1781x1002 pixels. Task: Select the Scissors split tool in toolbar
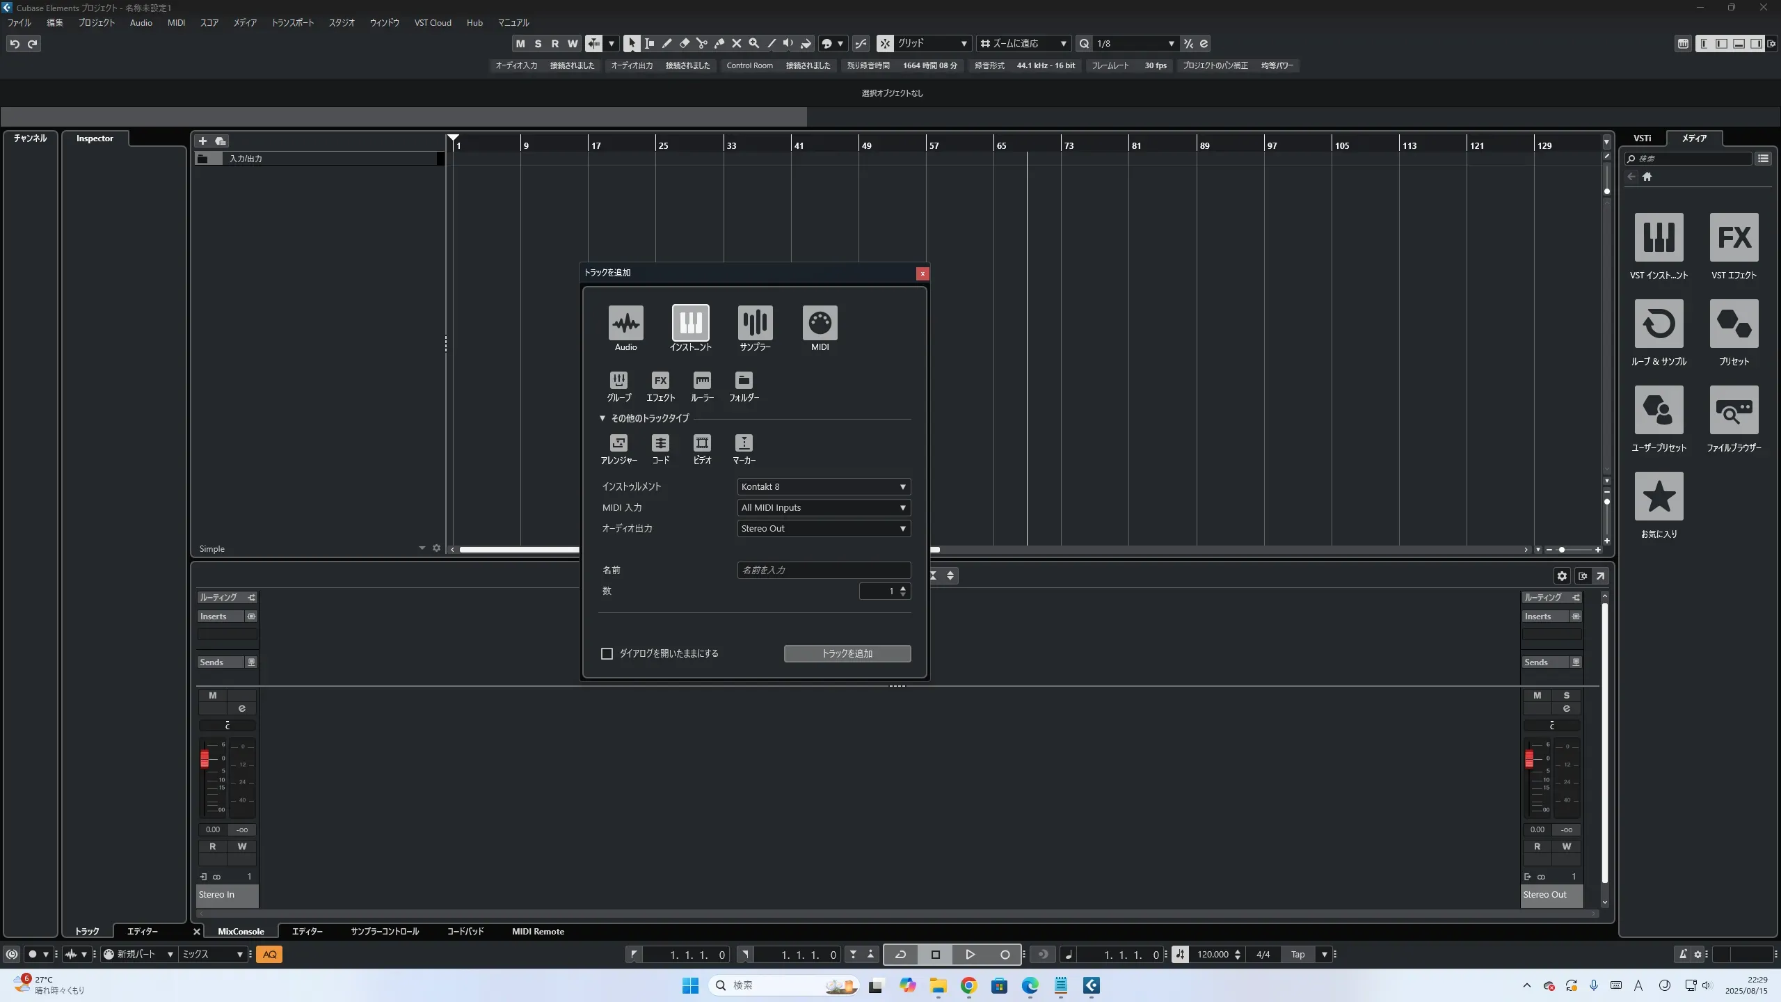click(701, 44)
